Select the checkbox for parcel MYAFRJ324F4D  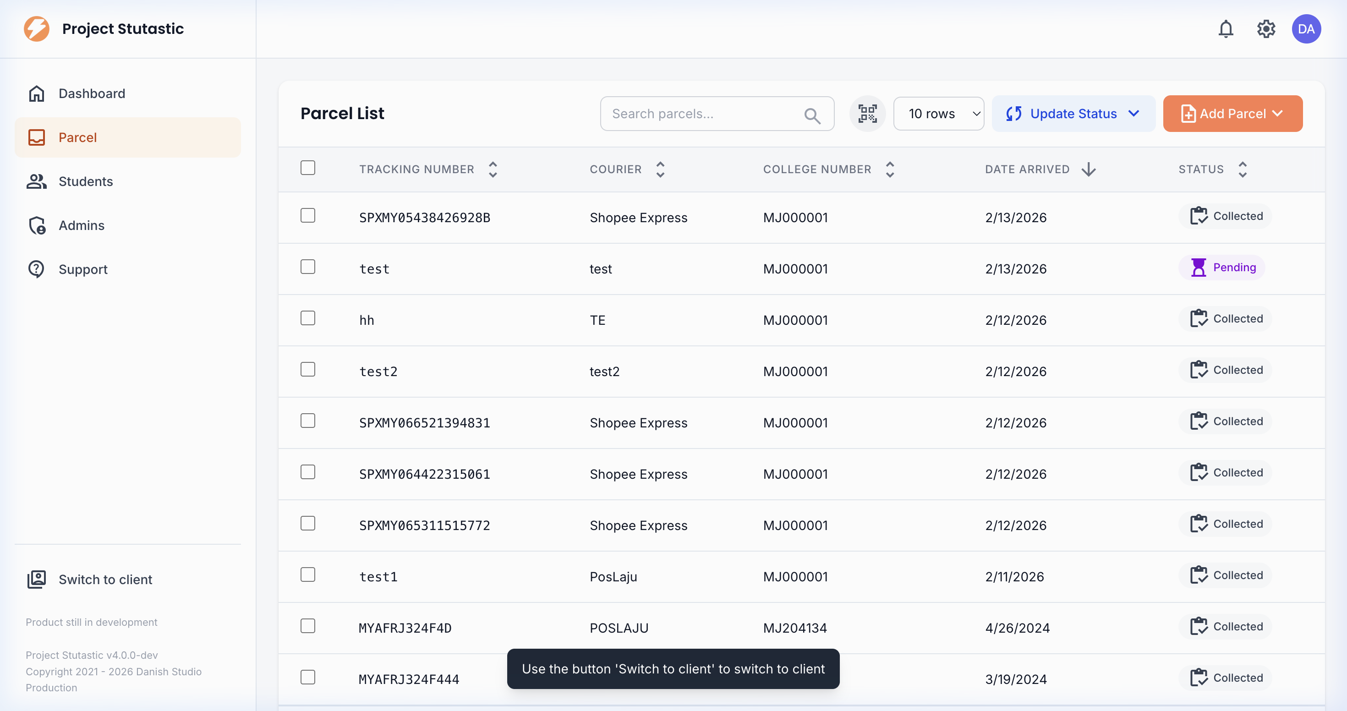tap(308, 626)
